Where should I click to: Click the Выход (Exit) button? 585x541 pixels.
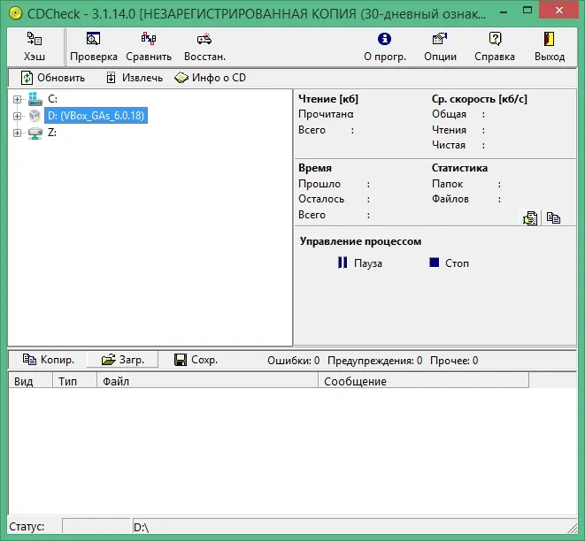[x=550, y=48]
